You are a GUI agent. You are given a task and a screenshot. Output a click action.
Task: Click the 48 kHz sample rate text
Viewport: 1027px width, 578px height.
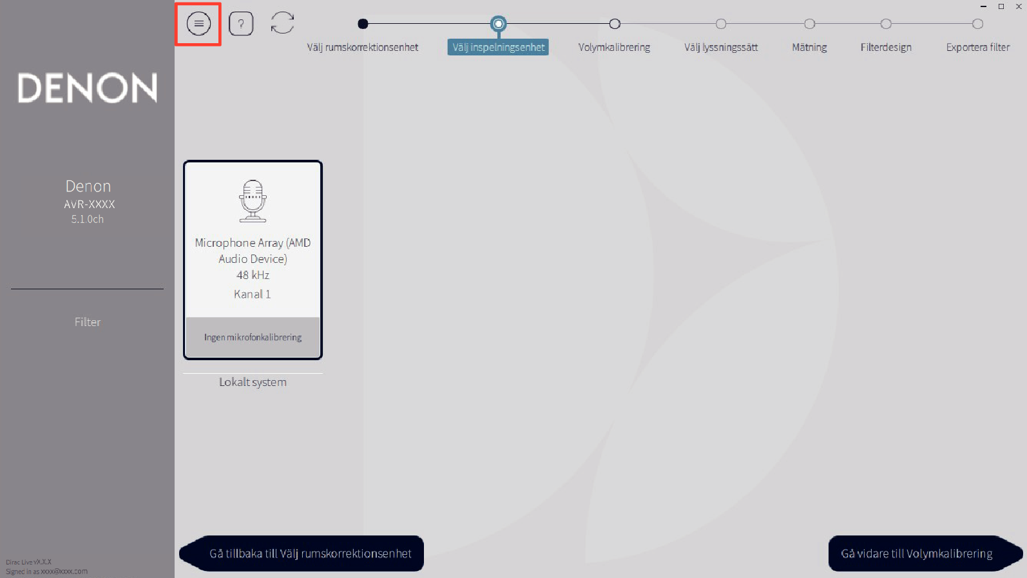[x=253, y=275]
